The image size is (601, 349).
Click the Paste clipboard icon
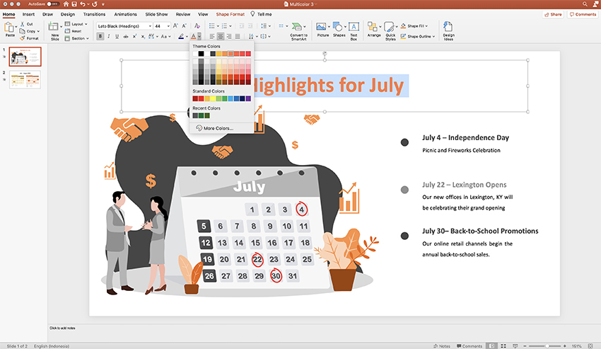pyautogui.click(x=8, y=28)
